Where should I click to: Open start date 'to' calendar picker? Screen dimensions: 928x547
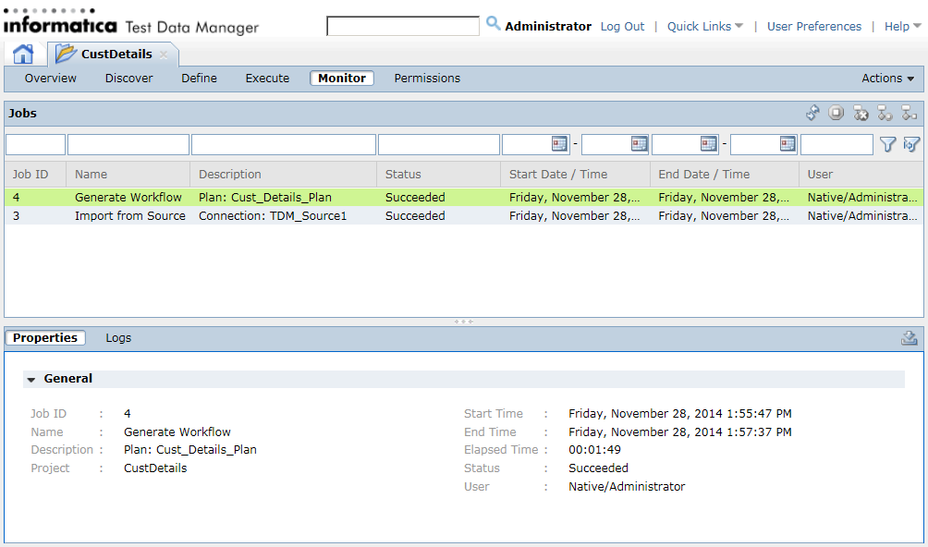coord(640,144)
